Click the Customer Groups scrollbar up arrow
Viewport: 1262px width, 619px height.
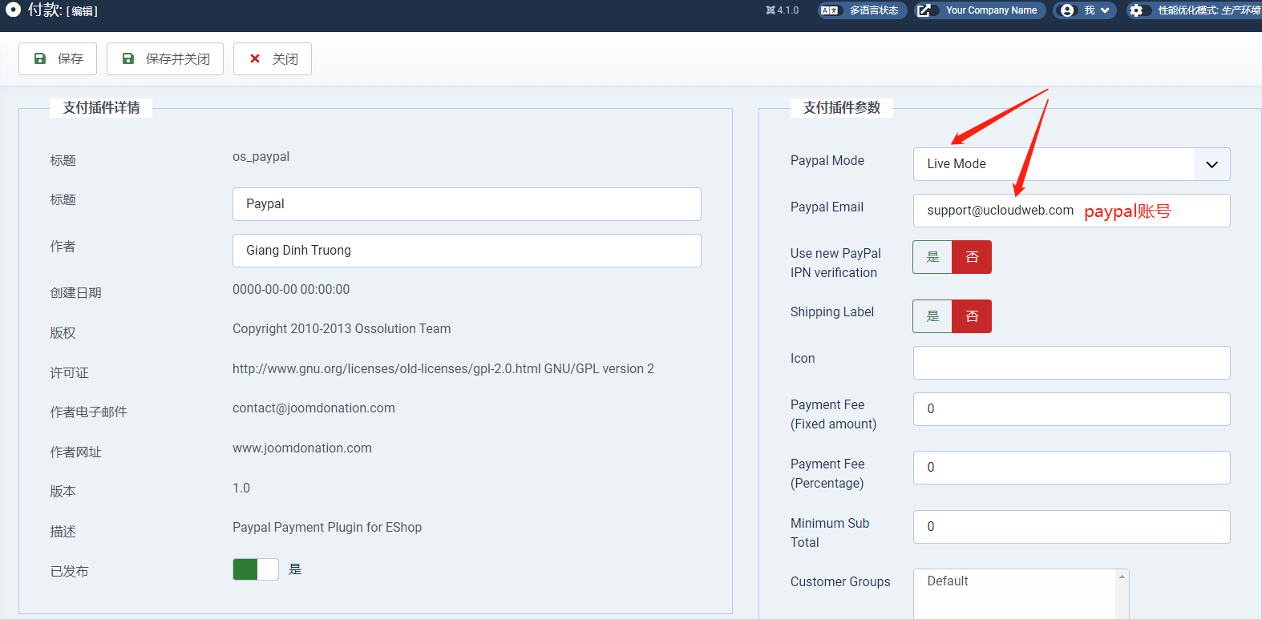[1122, 577]
